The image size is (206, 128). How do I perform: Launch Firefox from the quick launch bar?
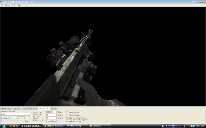point(11,126)
